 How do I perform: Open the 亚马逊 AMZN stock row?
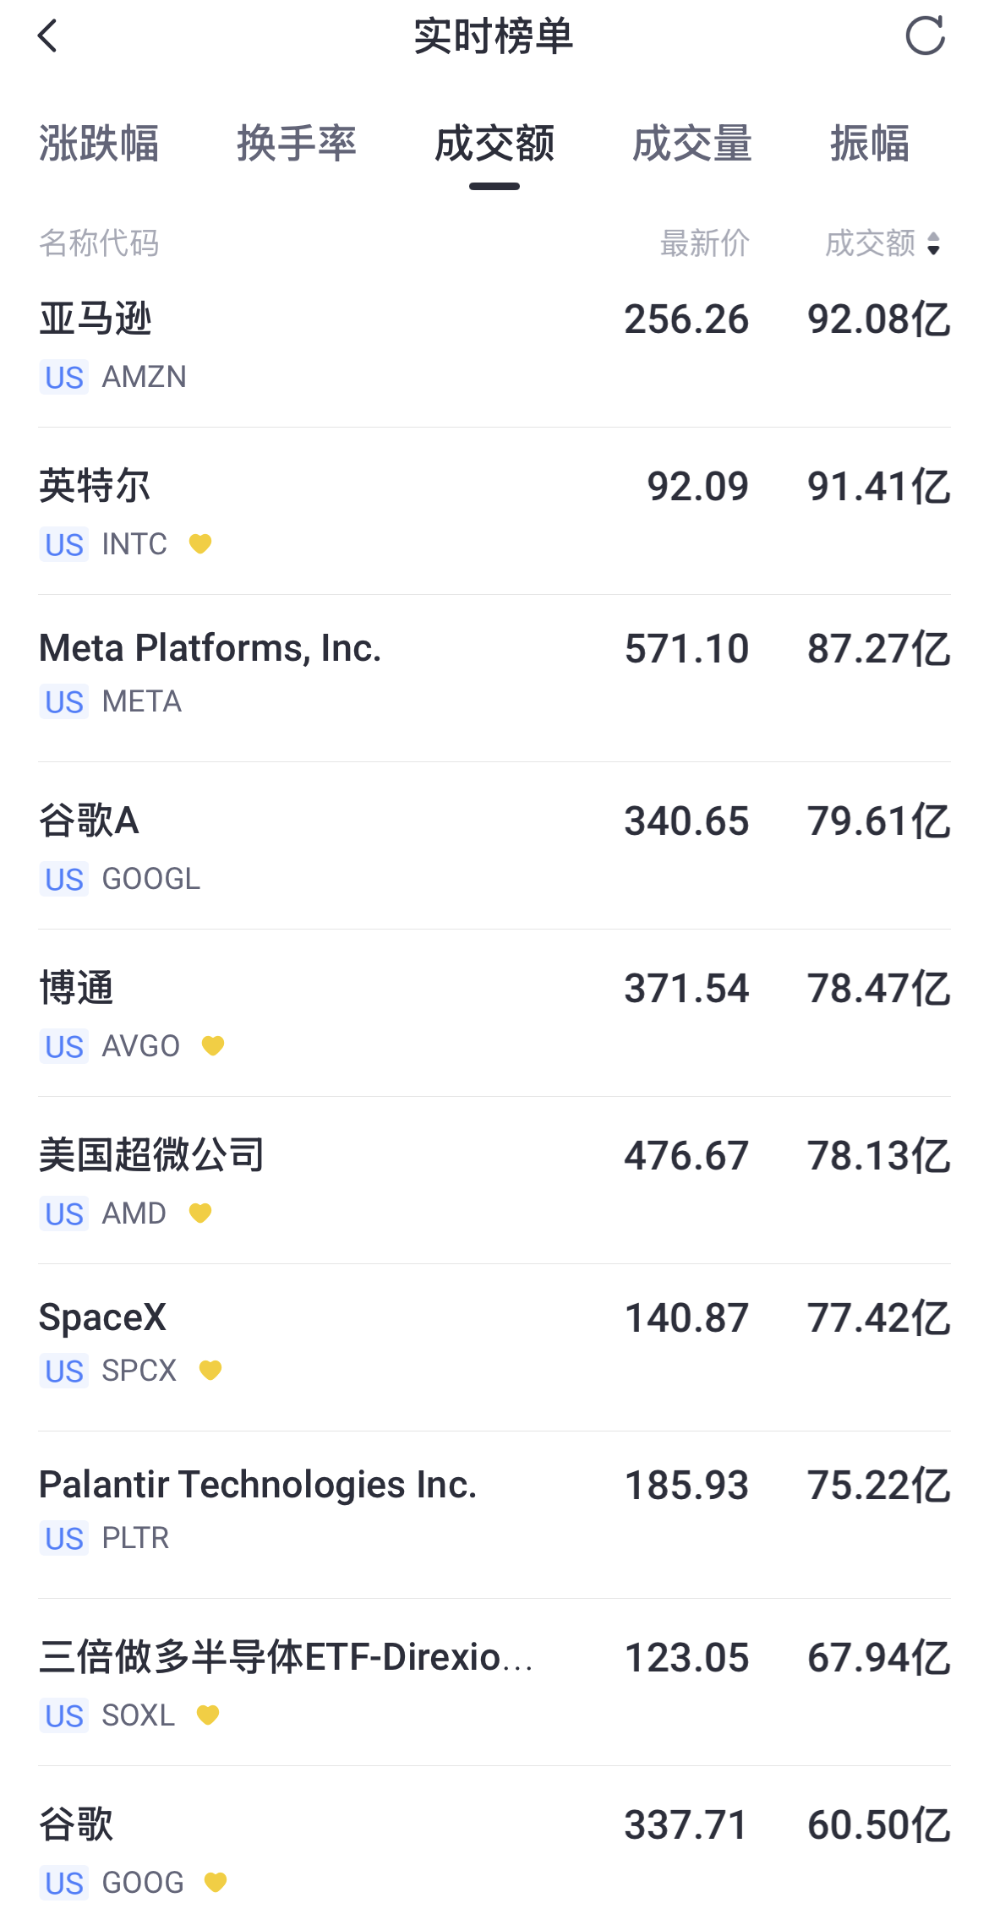click(x=494, y=346)
